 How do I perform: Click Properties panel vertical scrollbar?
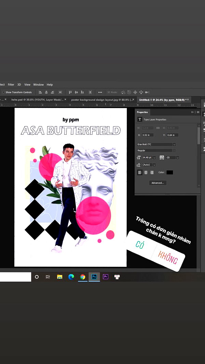coord(199,136)
